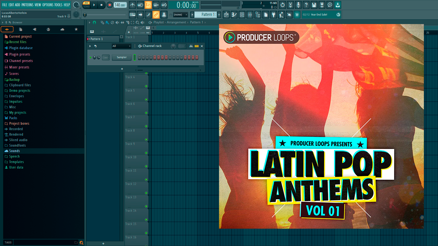Toggle overdub blend recording icon
This screenshot has height=246, width=438.
coord(156,5)
